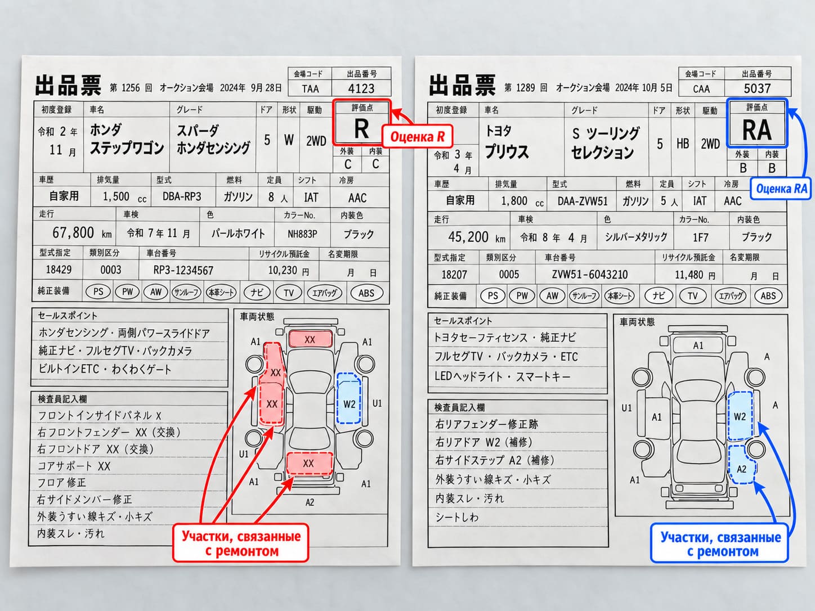Click the recycle deposit 11,480 円
The width and height of the screenshot is (815, 611).
695,275
